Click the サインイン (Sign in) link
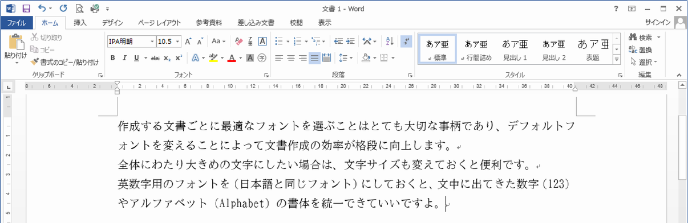This screenshot has height=223, width=688. click(658, 23)
